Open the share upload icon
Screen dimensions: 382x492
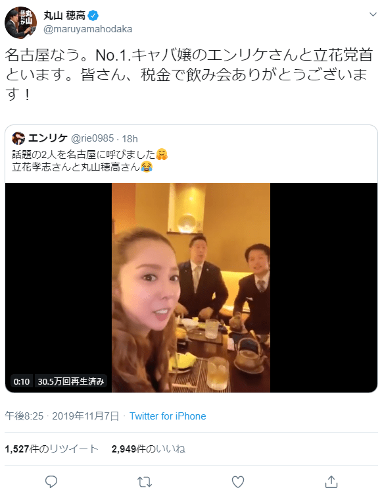point(331,481)
